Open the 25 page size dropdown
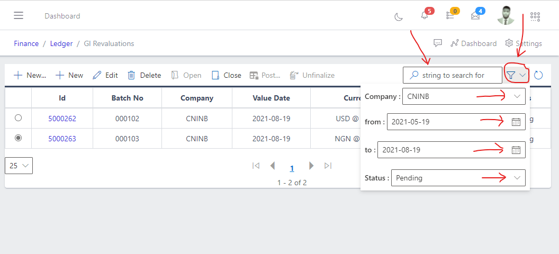This screenshot has height=254, width=559. [19, 166]
